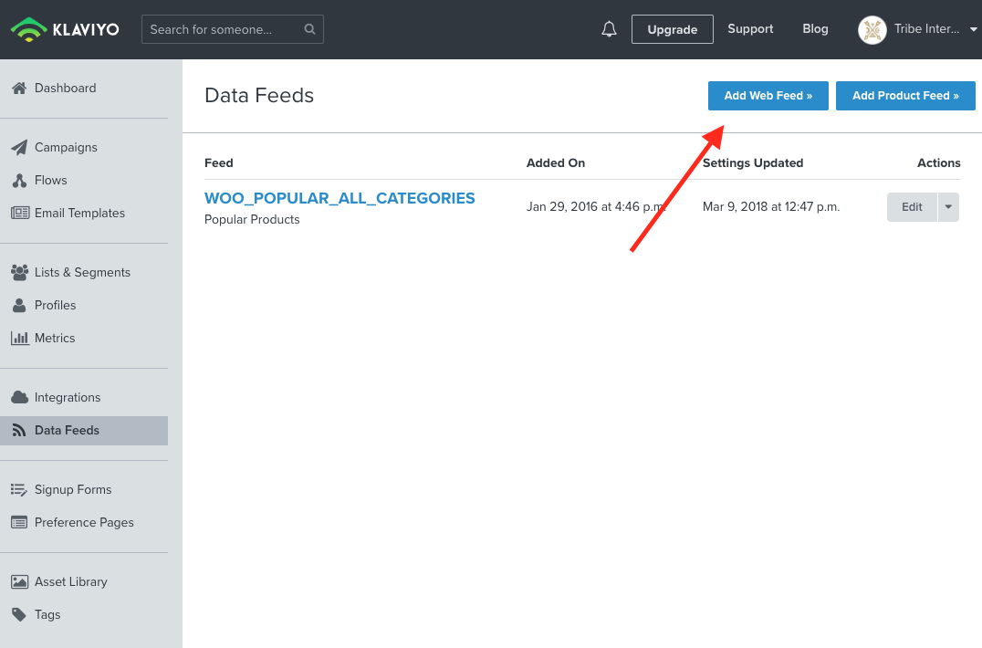Click Add Web Feed button
This screenshot has width=982, height=648.
pos(768,96)
